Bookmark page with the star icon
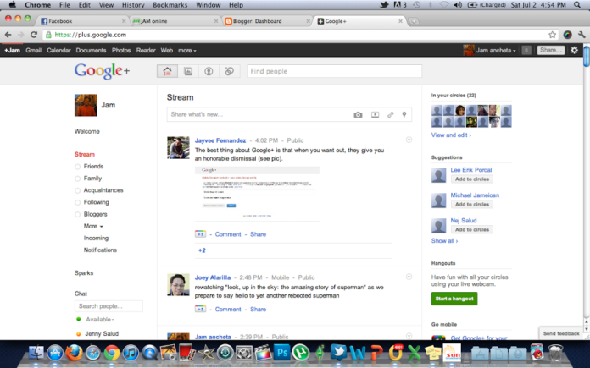The image size is (590, 368). [x=552, y=35]
